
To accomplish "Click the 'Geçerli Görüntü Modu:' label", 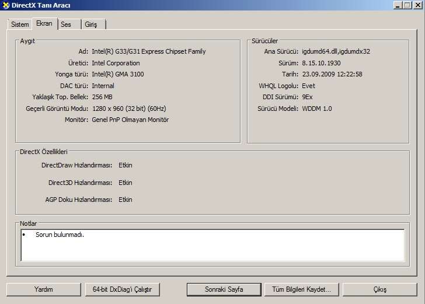I will coord(57,109).
